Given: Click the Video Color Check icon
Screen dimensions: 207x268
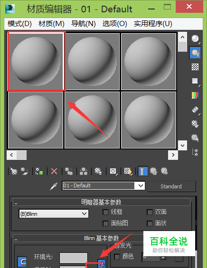Looking at the screenshot, I should tap(195, 95).
